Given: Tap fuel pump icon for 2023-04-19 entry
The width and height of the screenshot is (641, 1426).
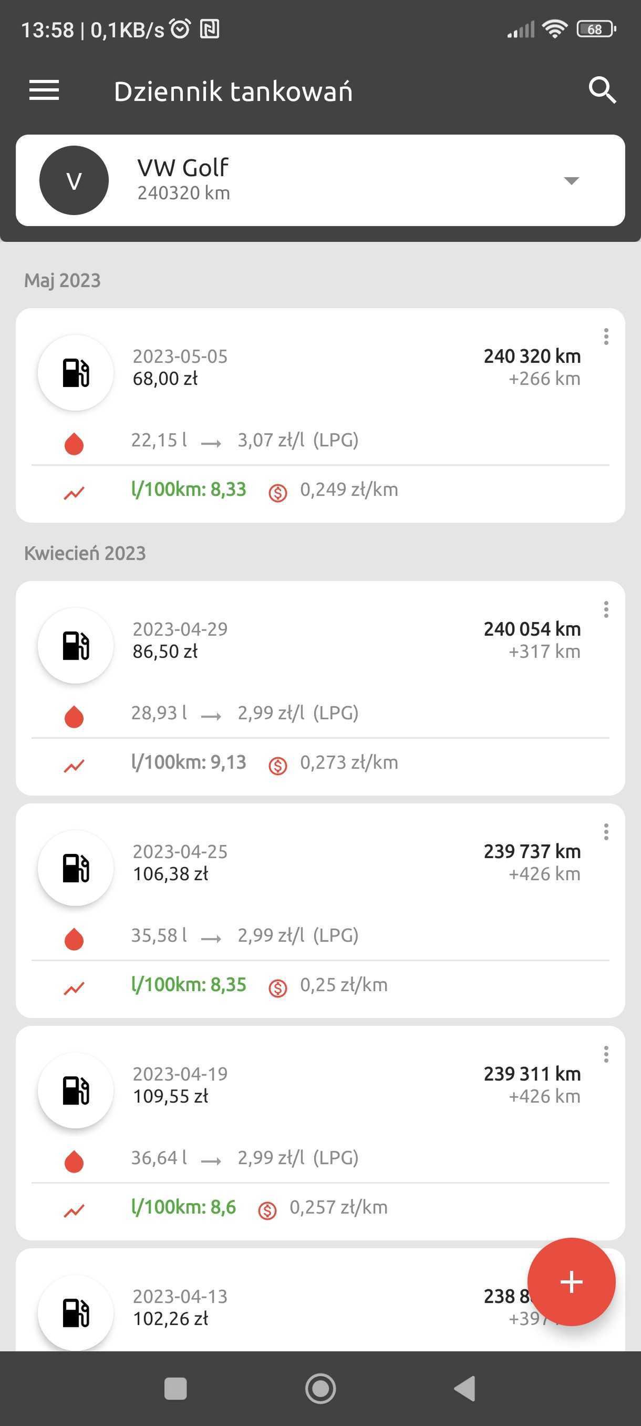Looking at the screenshot, I should click(76, 1091).
